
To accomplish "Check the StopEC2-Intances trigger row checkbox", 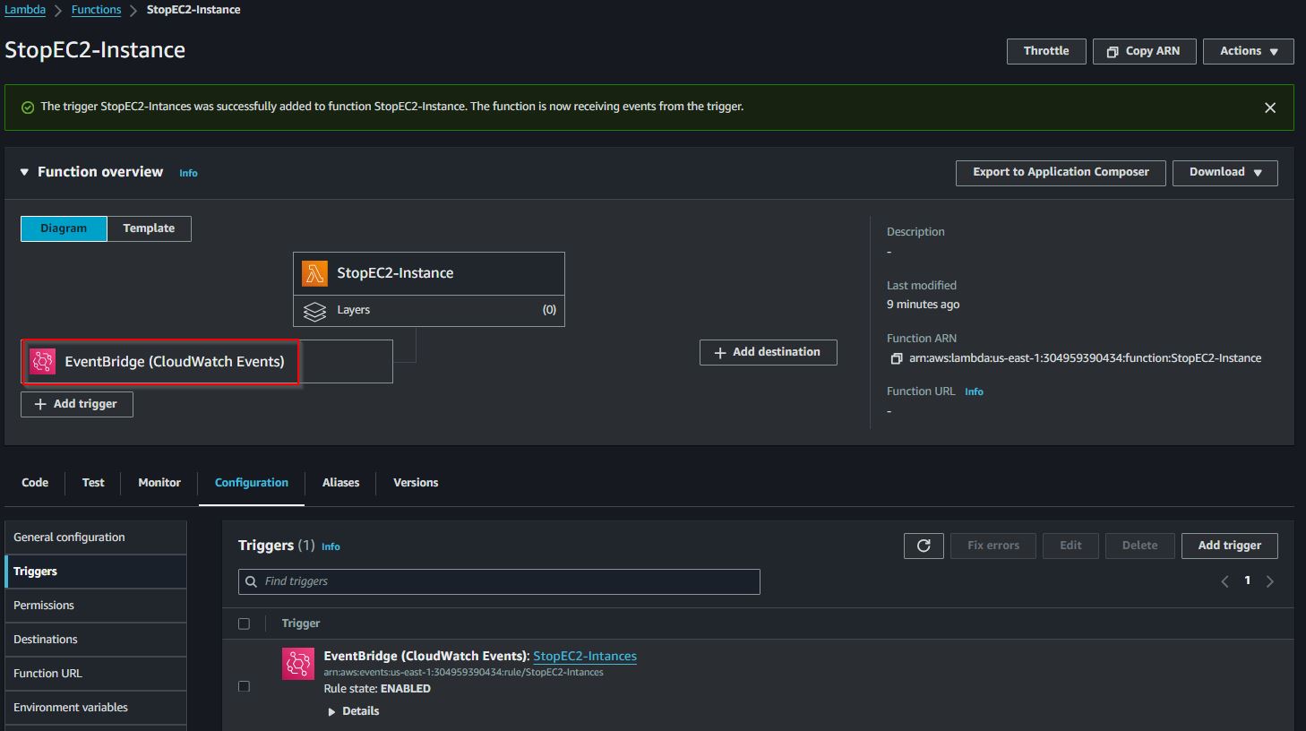I will click(x=244, y=686).
